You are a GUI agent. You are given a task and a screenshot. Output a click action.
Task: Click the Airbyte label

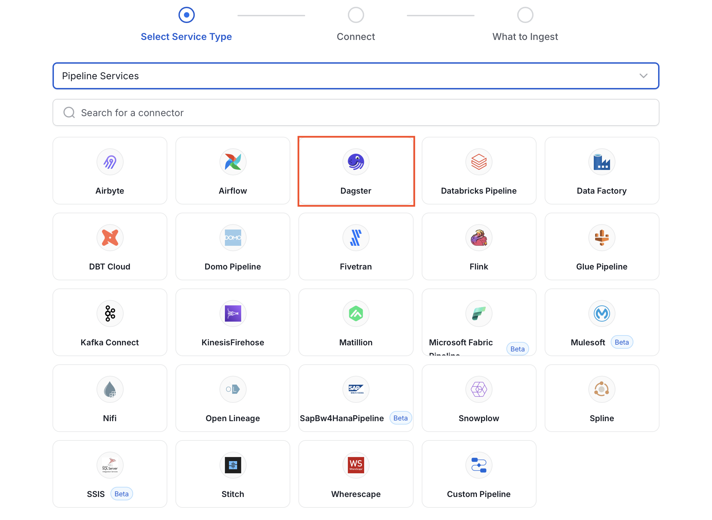pyautogui.click(x=110, y=191)
